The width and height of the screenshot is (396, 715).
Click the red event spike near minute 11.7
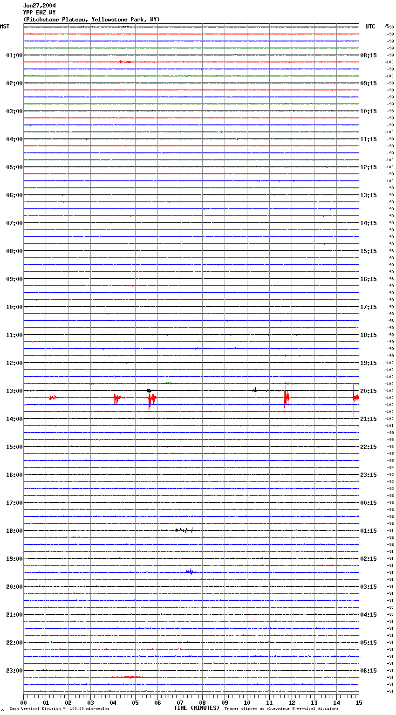coord(287,399)
